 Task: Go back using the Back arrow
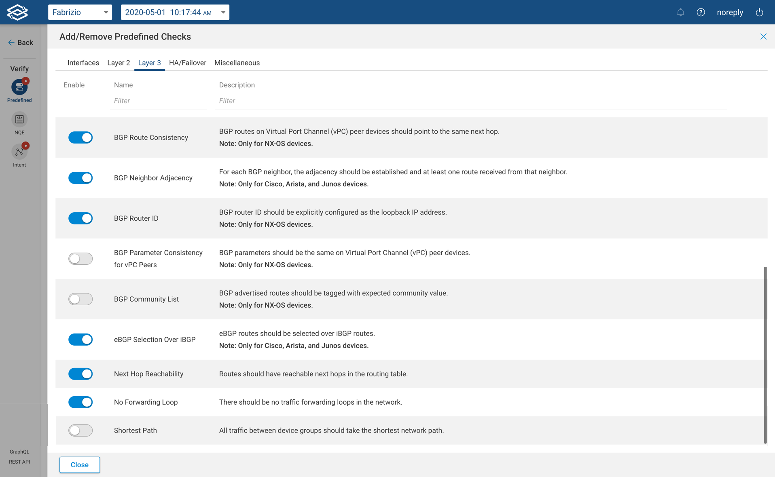tap(20, 42)
